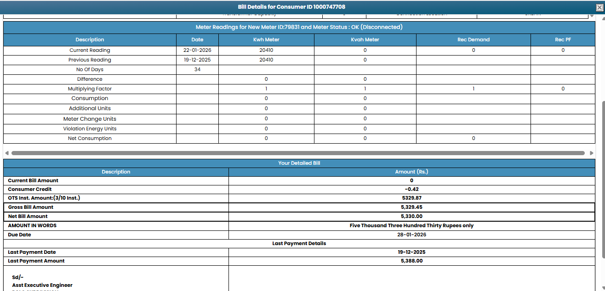
Task: Select the Meter Change Units label
Action: (x=90, y=119)
